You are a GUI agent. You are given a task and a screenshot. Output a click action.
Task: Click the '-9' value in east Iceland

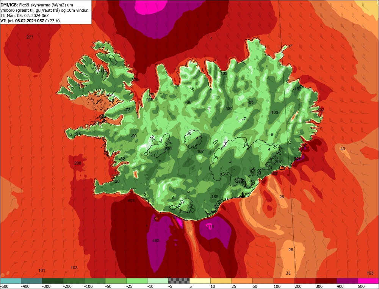271,134
